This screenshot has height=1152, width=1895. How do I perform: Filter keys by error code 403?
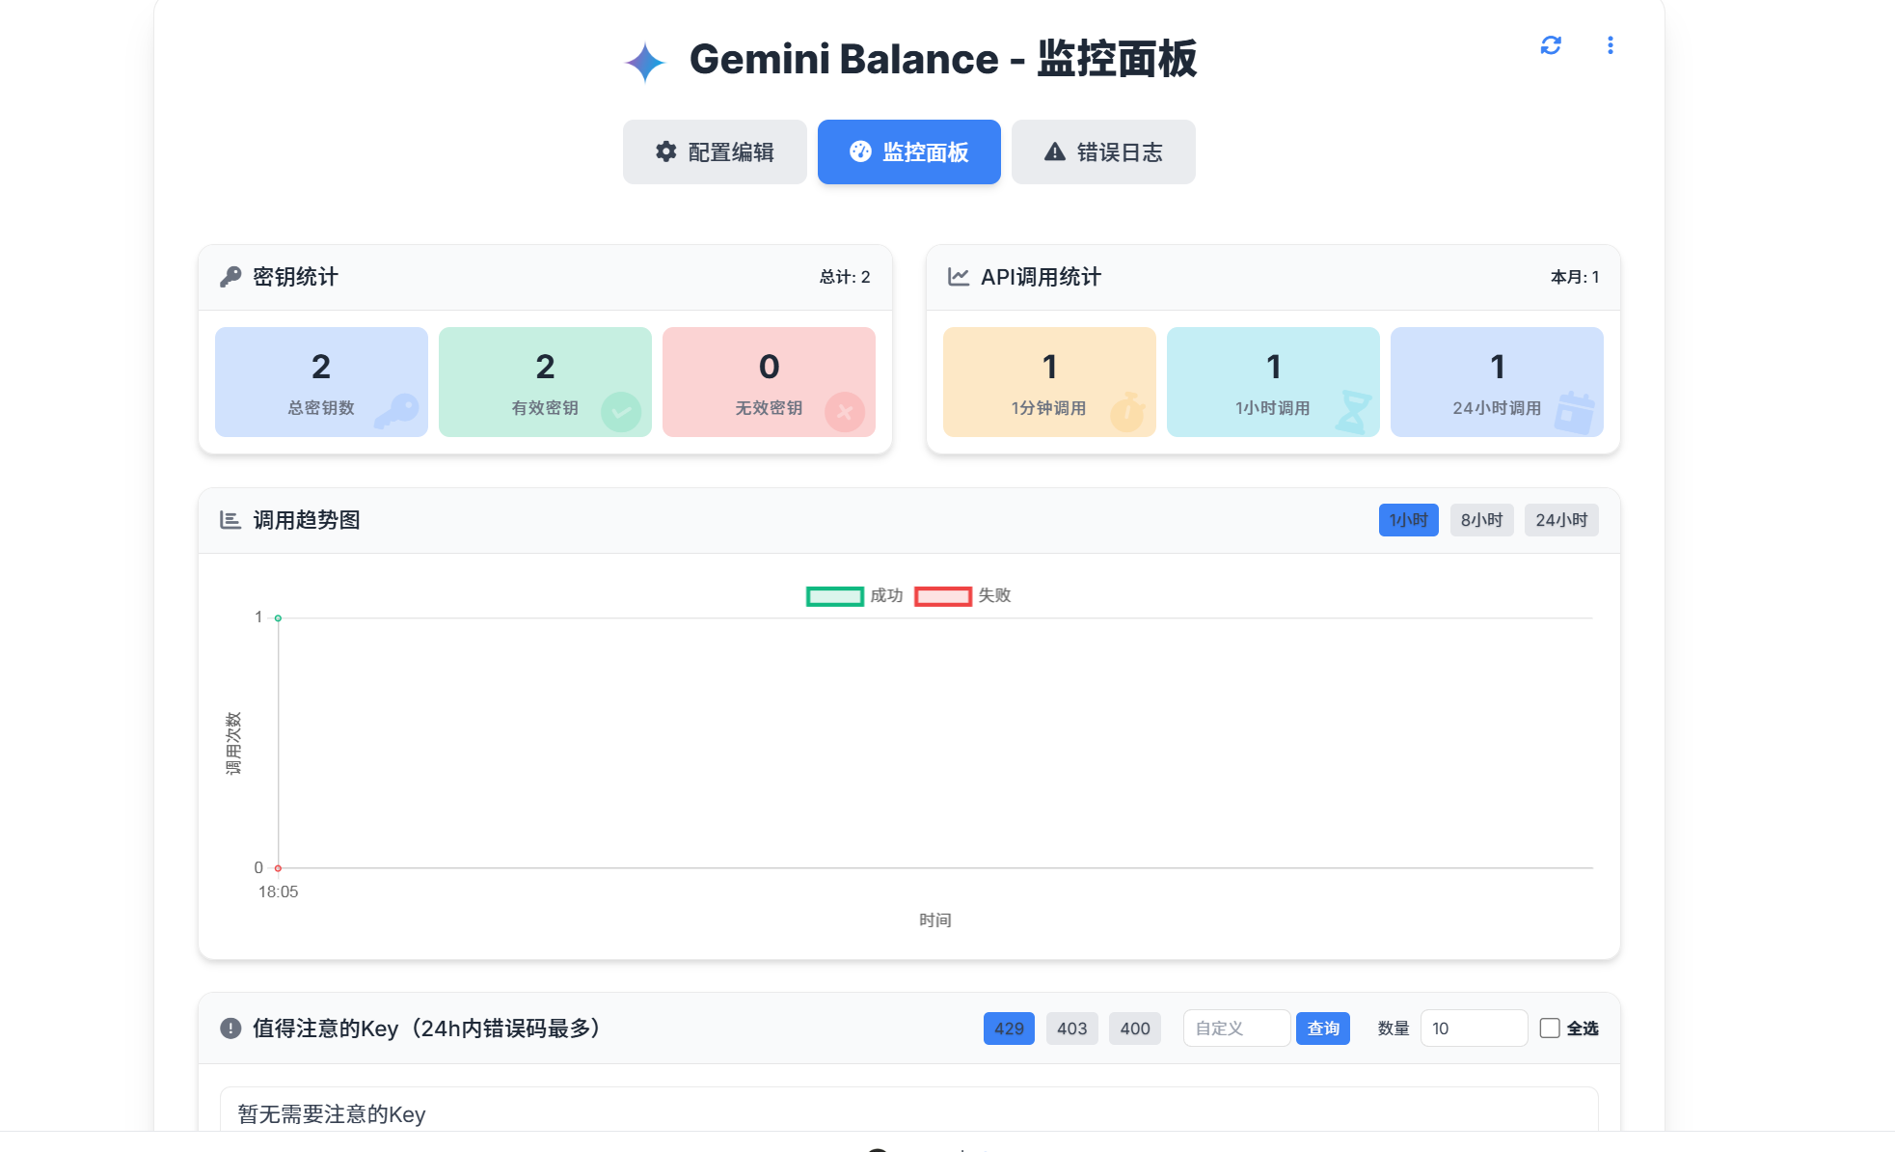tap(1071, 1029)
